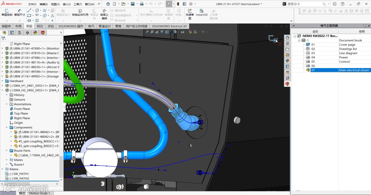371x195 pixels.
Task: Pin the SOLIDWORKS menu bar
Action: click(x=99, y=4)
